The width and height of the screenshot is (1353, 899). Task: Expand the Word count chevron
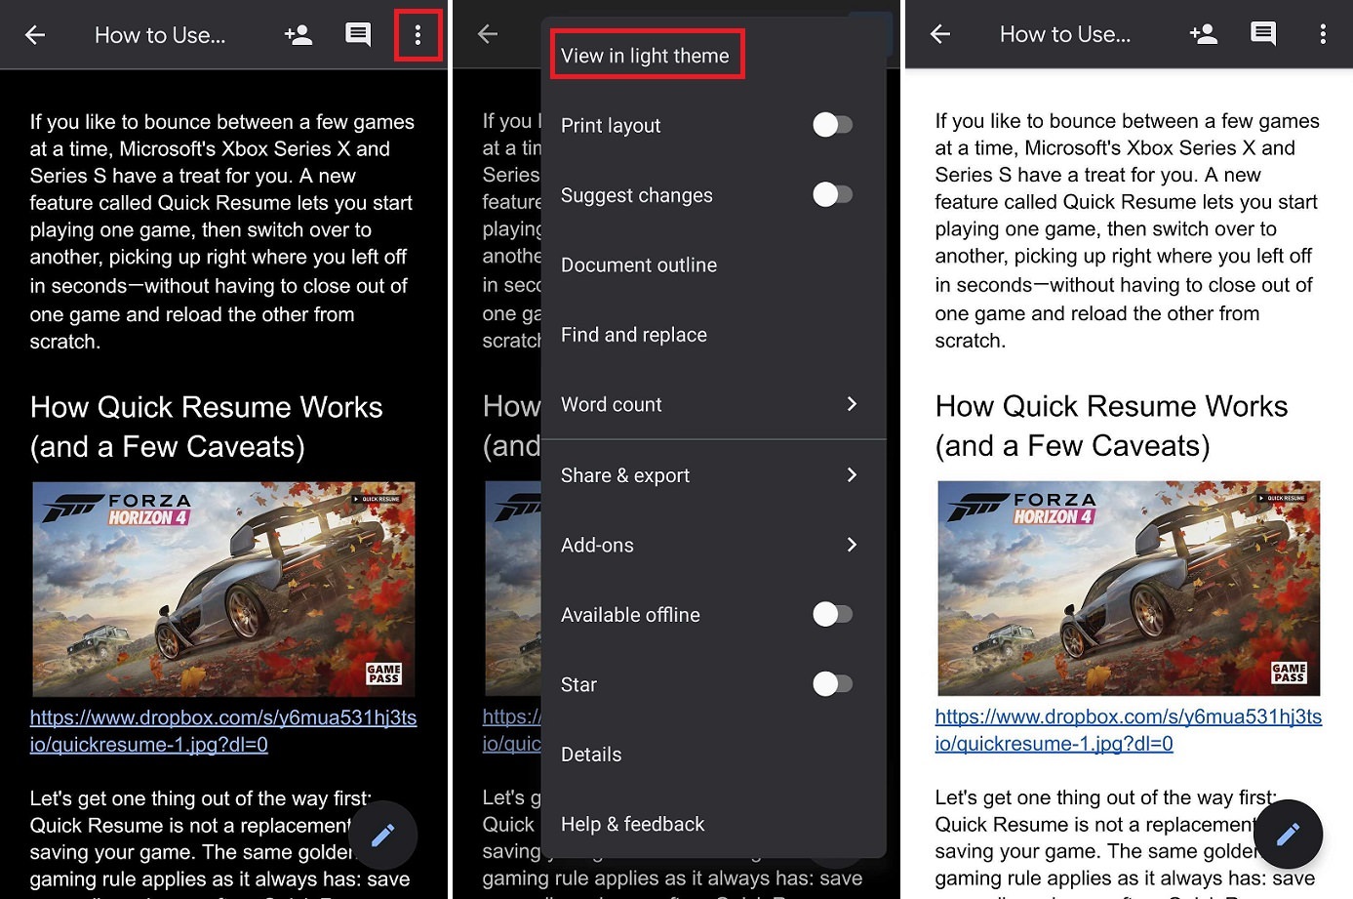(852, 404)
